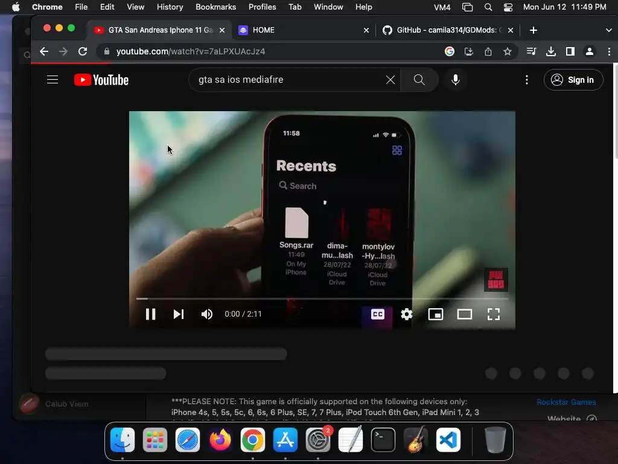Click the YouTube search magnifier button
Screen dimensions: 618x464
(x=419, y=80)
